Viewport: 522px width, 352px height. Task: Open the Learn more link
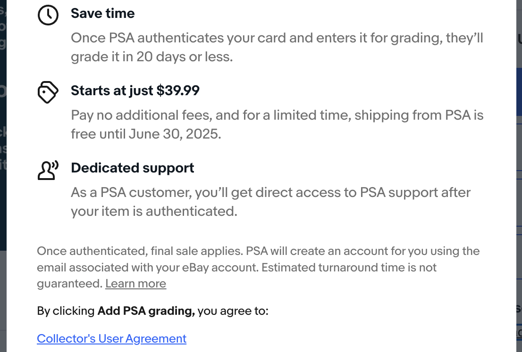tap(135, 284)
